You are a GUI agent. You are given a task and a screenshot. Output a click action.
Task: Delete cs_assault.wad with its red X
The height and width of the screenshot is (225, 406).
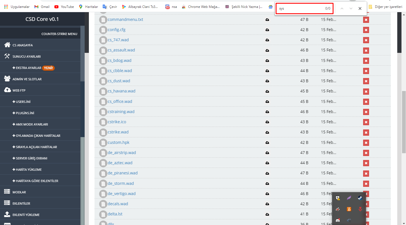click(x=366, y=51)
